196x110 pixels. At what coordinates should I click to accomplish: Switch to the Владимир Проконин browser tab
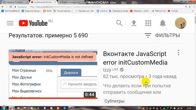[x=15, y=2]
